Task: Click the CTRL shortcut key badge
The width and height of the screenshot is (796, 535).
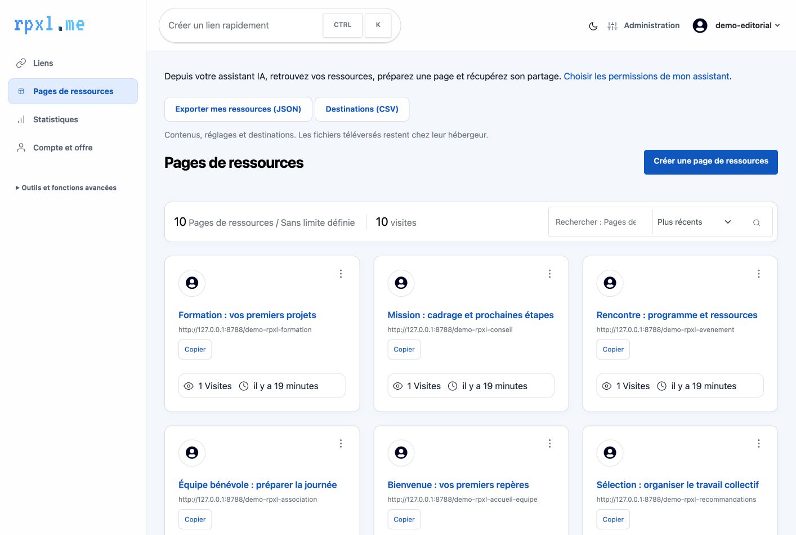Action: tap(342, 25)
